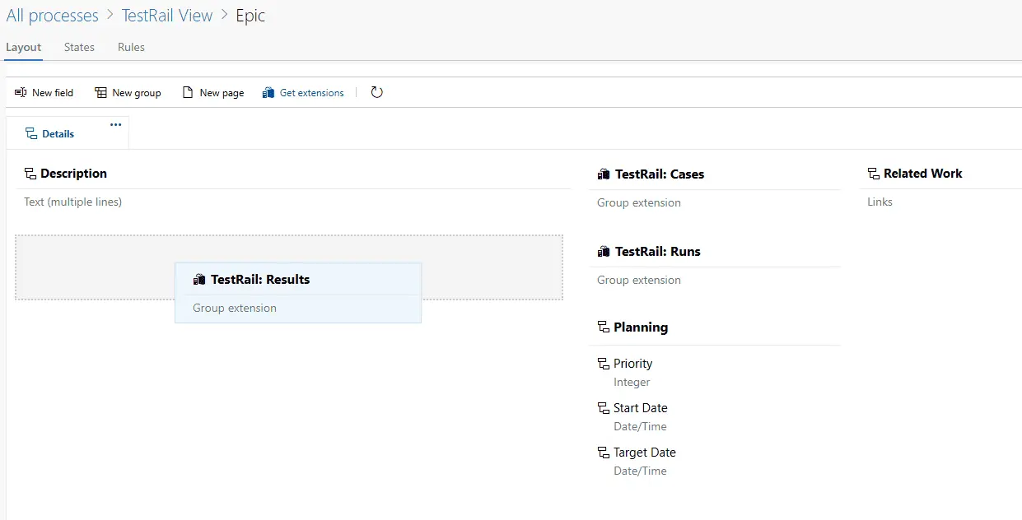Go to All processes breadcrumb

(52, 16)
